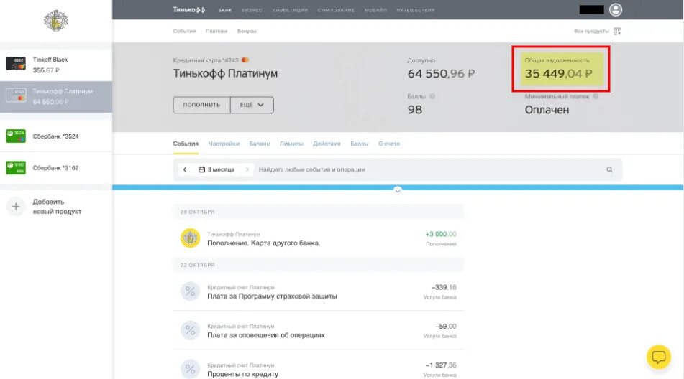The height and width of the screenshot is (379, 684).
Task: Select the Tinkoff Black account in sidebar
Action: click(56, 65)
